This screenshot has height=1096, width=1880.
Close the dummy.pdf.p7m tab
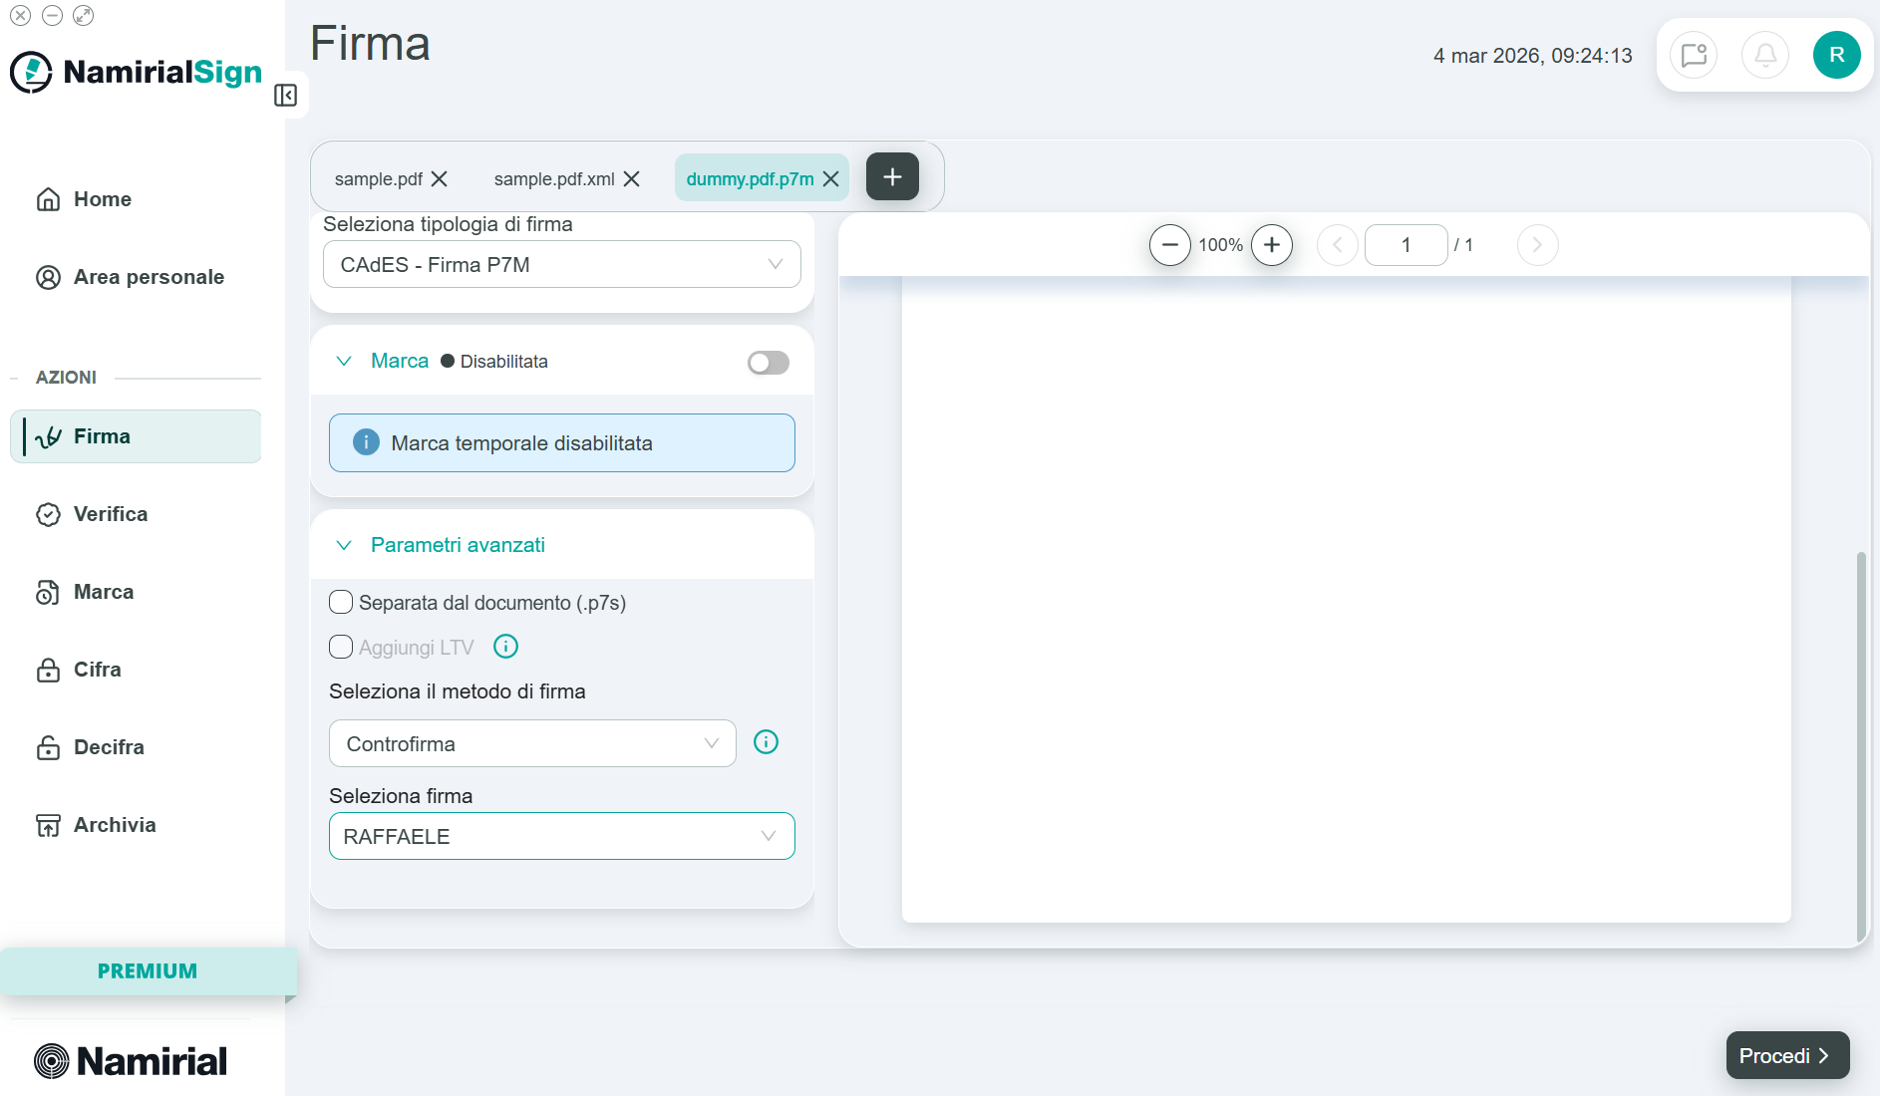831,178
